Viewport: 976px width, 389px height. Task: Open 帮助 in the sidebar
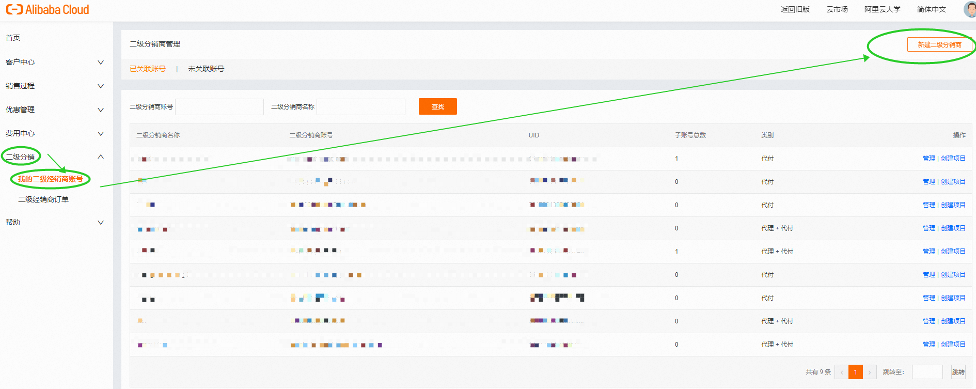click(13, 222)
